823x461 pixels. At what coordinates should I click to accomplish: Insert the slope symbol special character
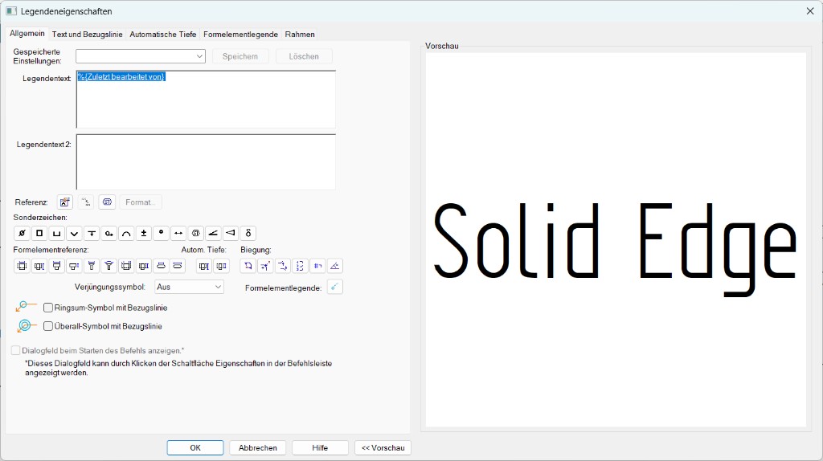pyautogui.click(x=213, y=233)
